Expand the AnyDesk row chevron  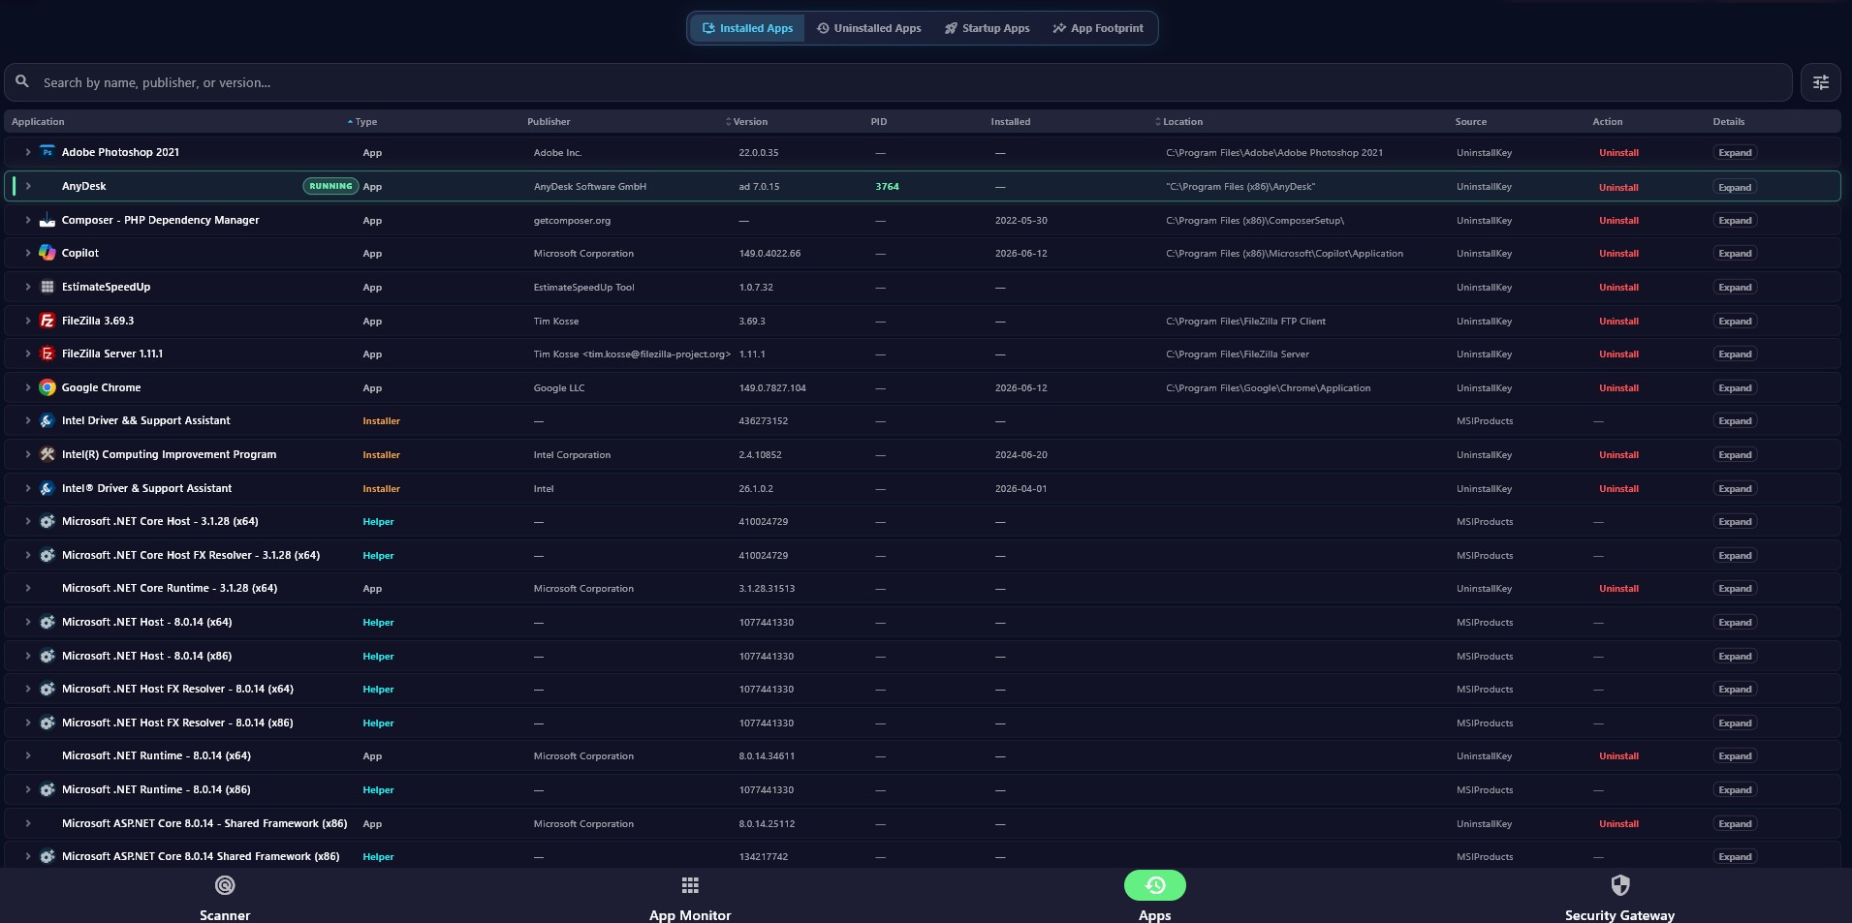28,186
